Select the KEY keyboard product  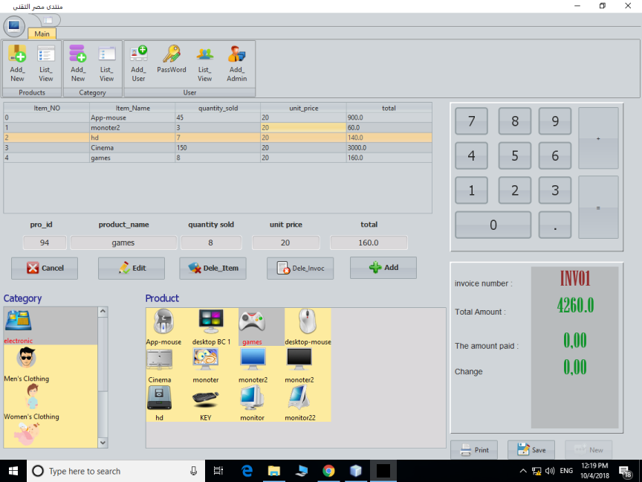click(x=206, y=403)
